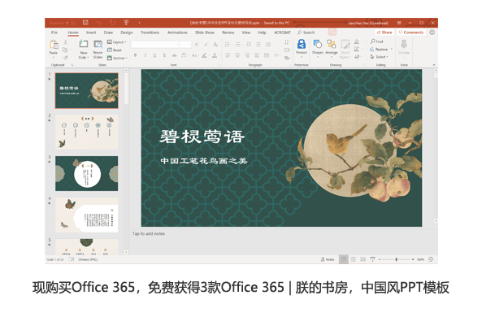The image size is (482, 317).
Task: Switch to the Insert tab
Action: (x=91, y=33)
